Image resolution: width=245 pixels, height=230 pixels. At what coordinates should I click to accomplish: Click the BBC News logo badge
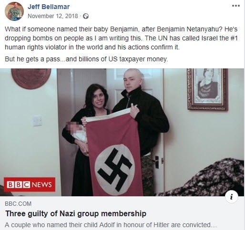(x=30, y=184)
